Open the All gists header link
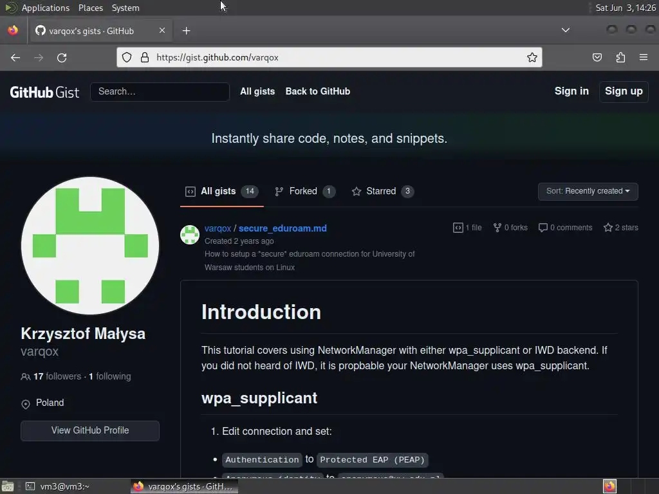659x494 pixels. pos(257,91)
